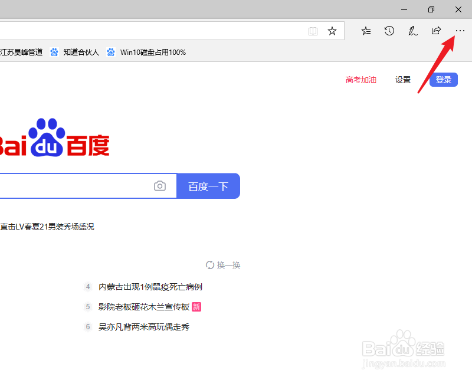The width and height of the screenshot is (472, 380).
Task: Open the History clock icon
Action: pos(389,31)
